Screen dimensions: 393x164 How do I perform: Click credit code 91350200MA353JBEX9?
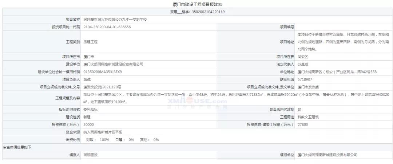103,72
